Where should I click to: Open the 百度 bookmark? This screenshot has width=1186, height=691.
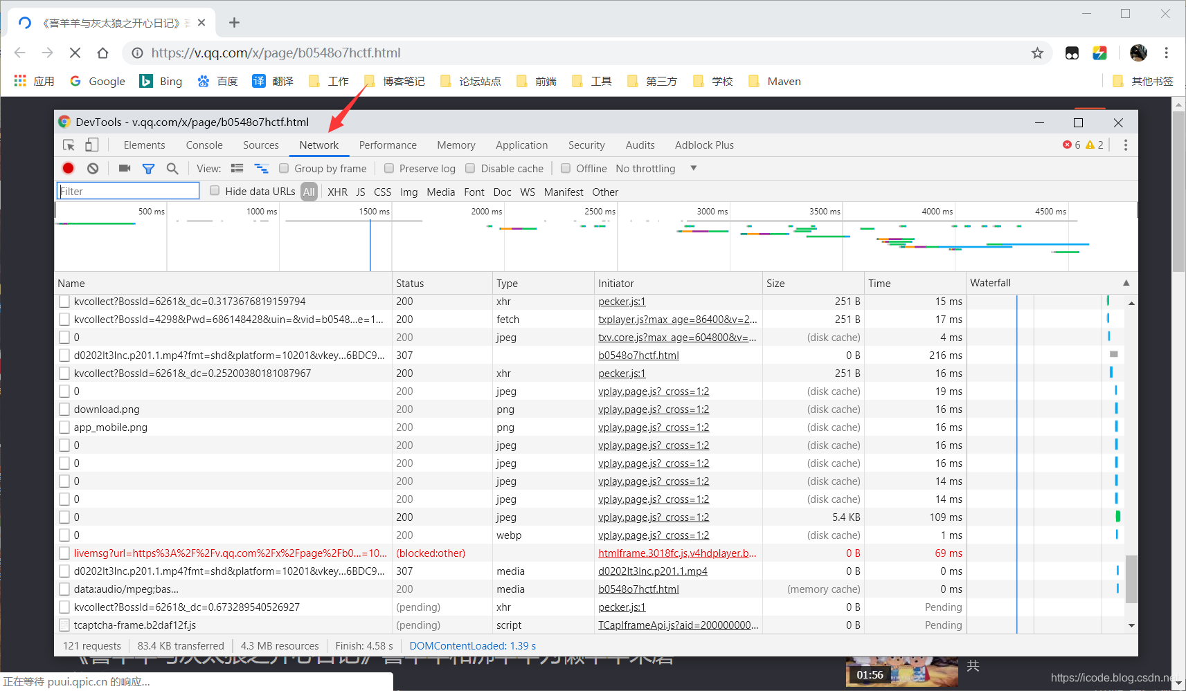(x=217, y=81)
